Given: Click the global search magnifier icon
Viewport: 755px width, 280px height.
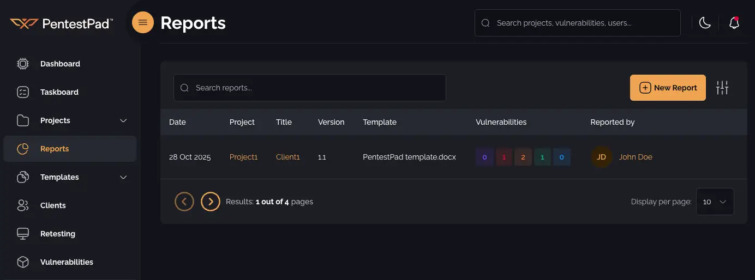Looking at the screenshot, I should pyautogui.click(x=486, y=23).
